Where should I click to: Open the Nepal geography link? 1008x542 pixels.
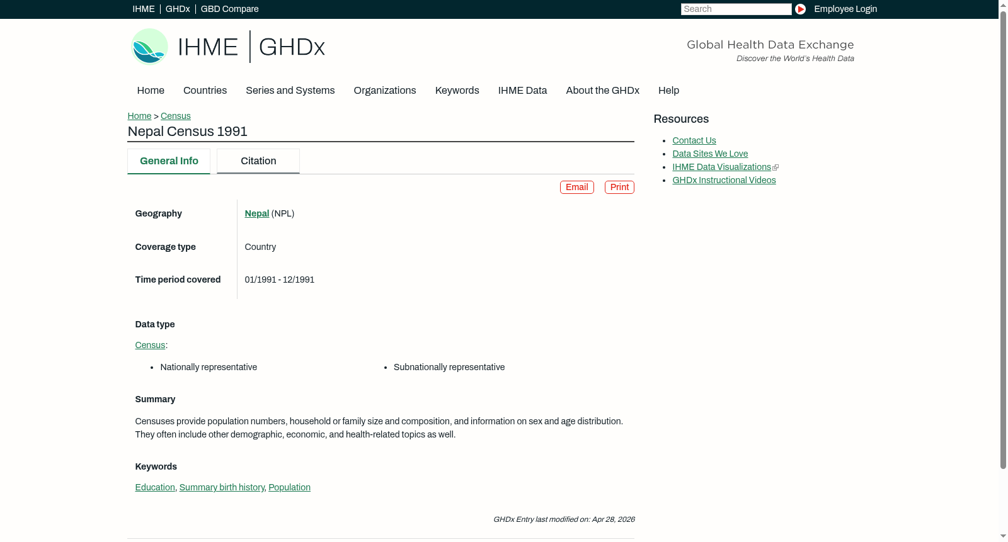[x=256, y=213]
